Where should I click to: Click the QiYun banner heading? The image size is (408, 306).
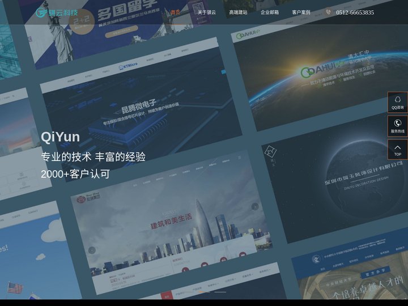(x=61, y=137)
